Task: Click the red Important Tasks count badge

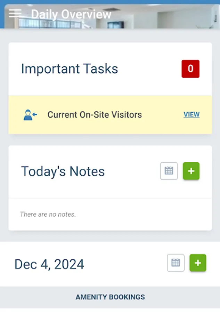Action: tap(190, 69)
